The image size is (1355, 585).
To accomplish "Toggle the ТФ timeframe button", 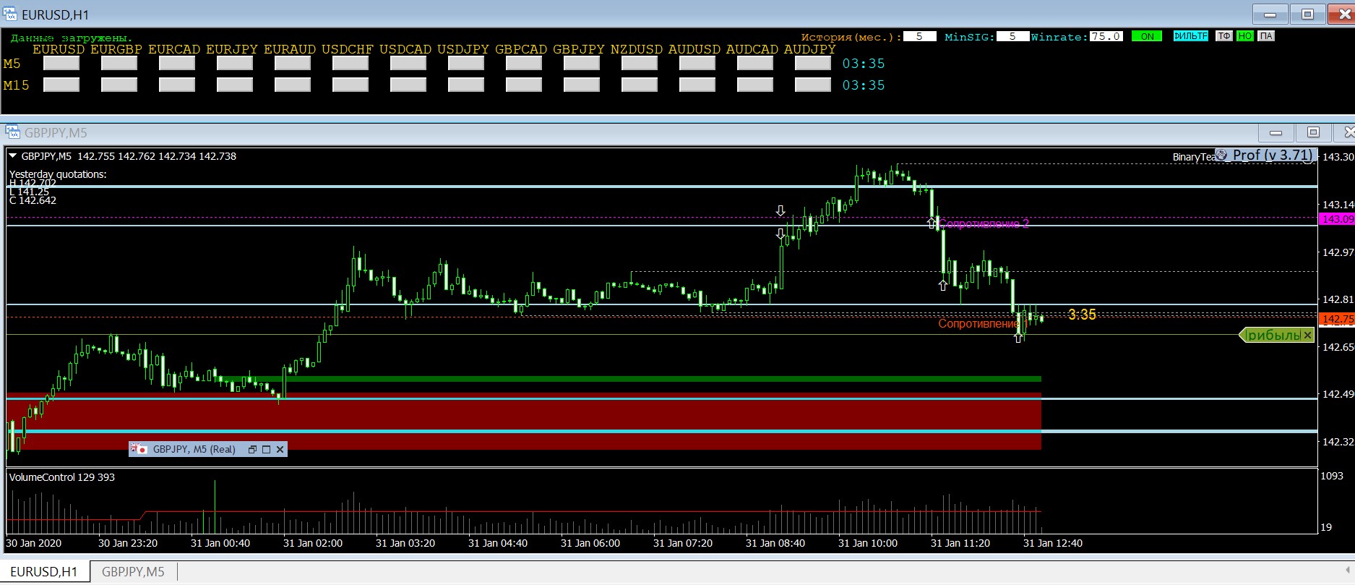I will point(1224,36).
